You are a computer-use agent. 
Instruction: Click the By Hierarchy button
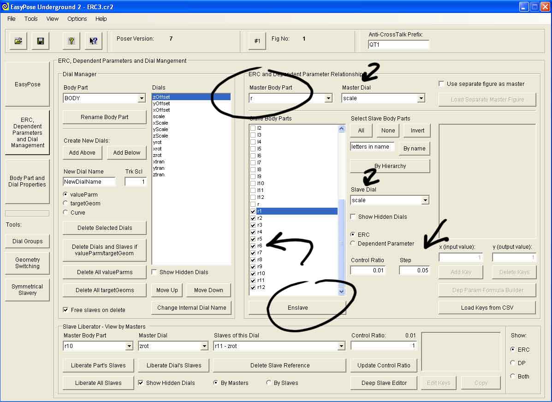(x=390, y=166)
